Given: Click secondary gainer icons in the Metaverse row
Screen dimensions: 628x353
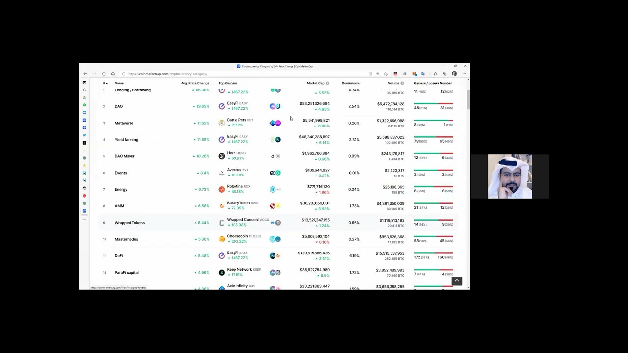Looking at the screenshot, I should click(275, 123).
